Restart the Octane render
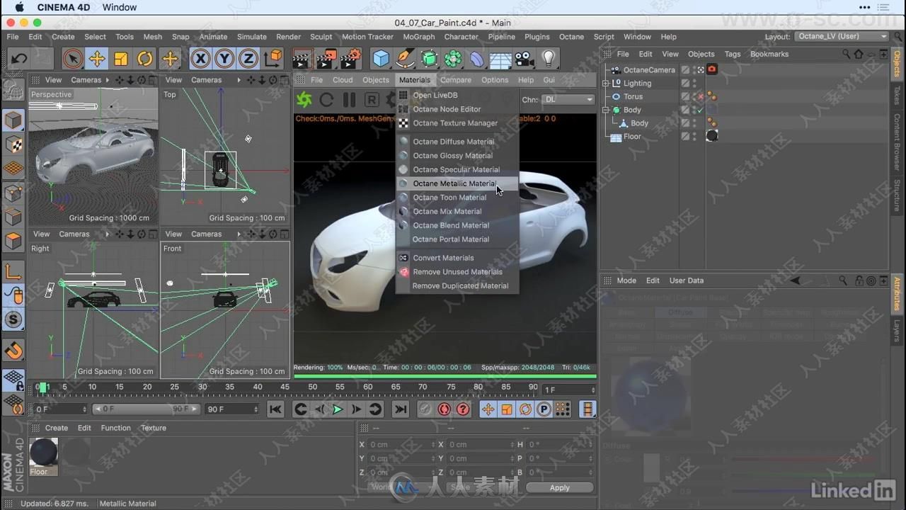Viewport: 906px width, 510px height. (x=326, y=100)
